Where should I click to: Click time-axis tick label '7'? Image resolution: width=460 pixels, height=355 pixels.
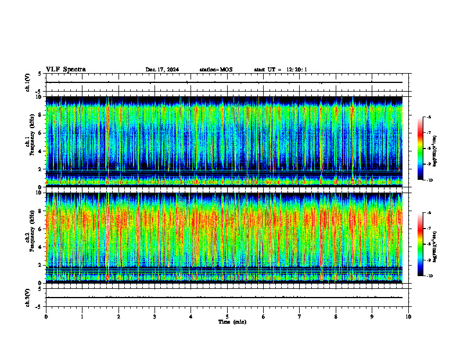pyautogui.click(x=300, y=317)
